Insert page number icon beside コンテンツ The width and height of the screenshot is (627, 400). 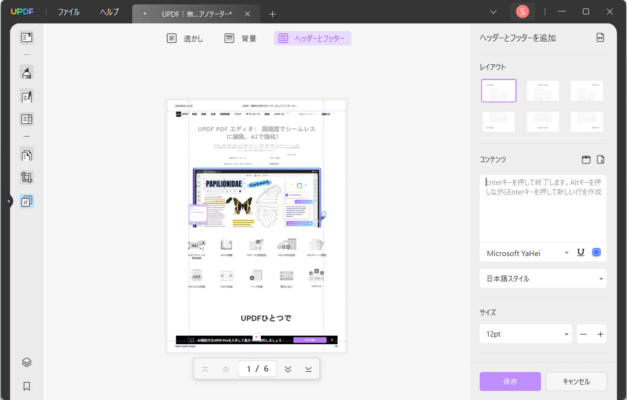pyautogui.click(x=601, y=159)
